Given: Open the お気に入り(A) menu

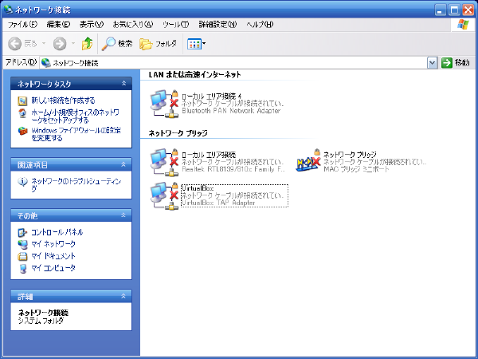Looking at the screenshot, I should click(x=133, y=25).
